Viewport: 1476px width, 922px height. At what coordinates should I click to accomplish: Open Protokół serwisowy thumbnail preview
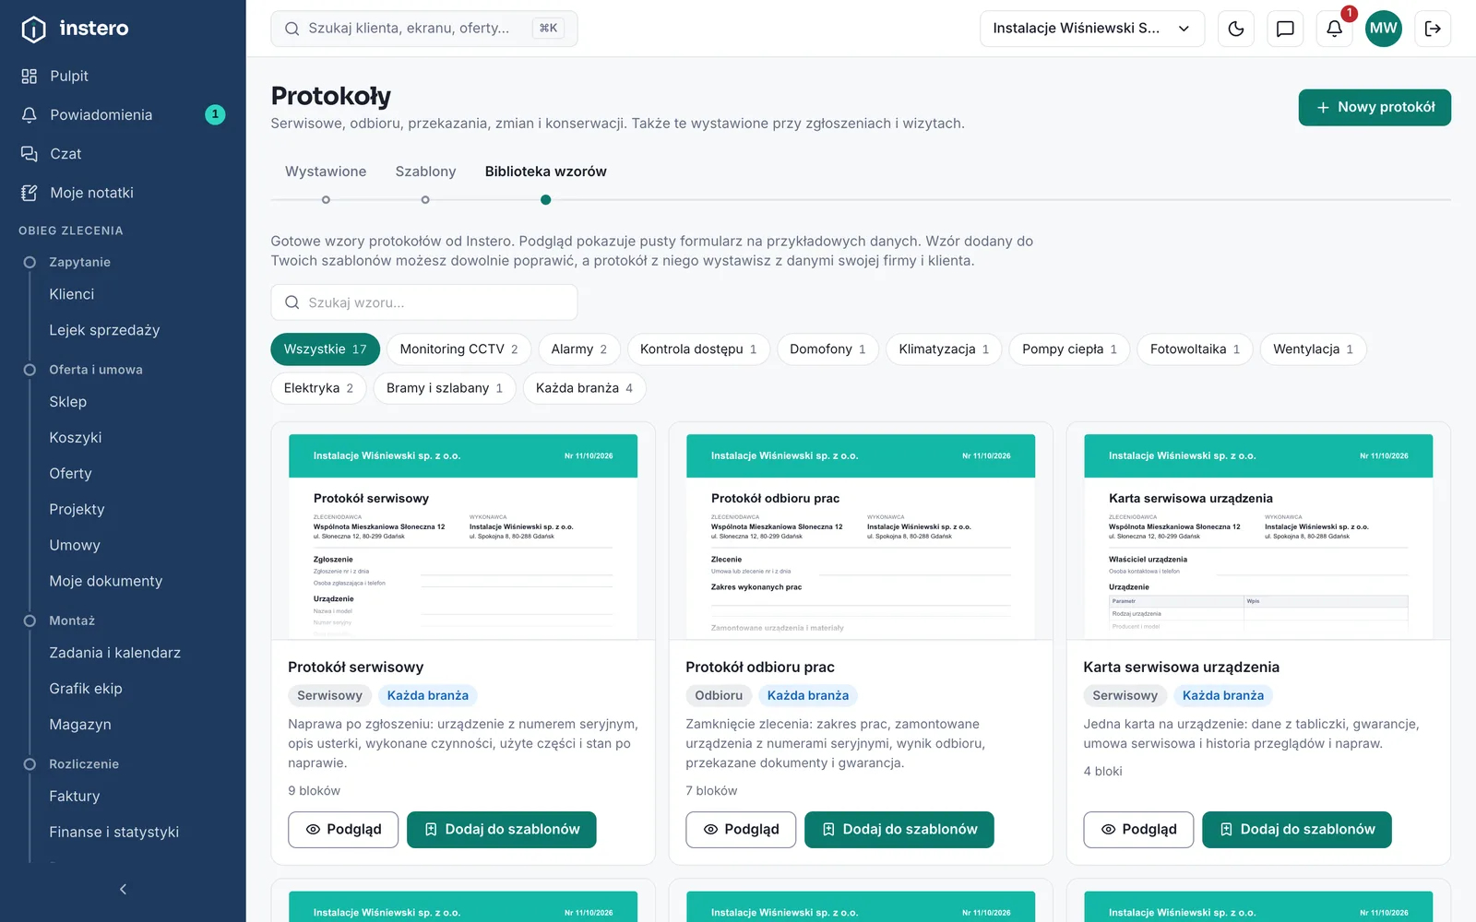[x=463, y=537]
